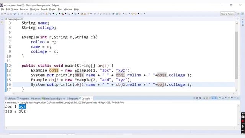Click the Display Selected Console icon
Image resolution: width=245 pixels, height=138 pixels.
[x=223, y=98]
